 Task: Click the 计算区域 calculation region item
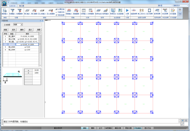point(60,9)
